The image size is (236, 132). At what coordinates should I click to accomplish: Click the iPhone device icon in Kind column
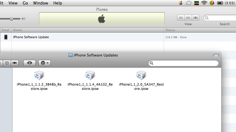point(6,37)
